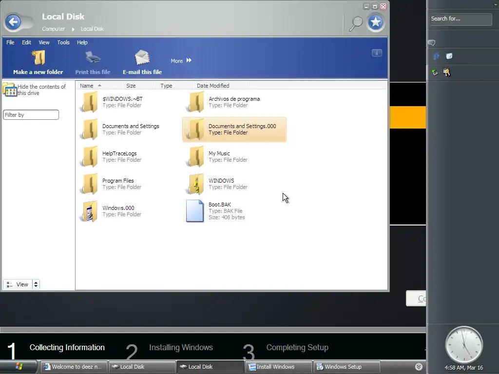The image size is (499, 374).
Task: Click the speech bubble icon in sidebar
Action: point(432,43)
